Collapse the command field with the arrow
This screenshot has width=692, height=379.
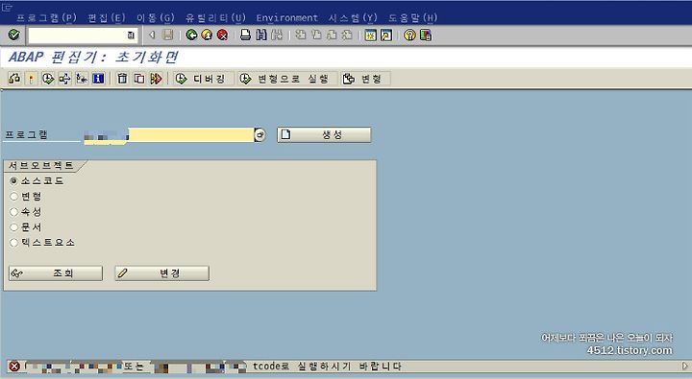(x=152, y=35)
